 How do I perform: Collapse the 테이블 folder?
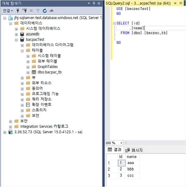(22, 51)
